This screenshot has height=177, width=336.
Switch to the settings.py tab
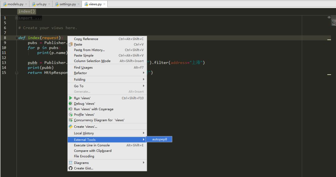pos(68,4)
